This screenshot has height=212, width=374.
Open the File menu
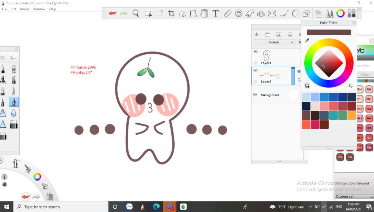pyautogui.click(x=4, y=9)
